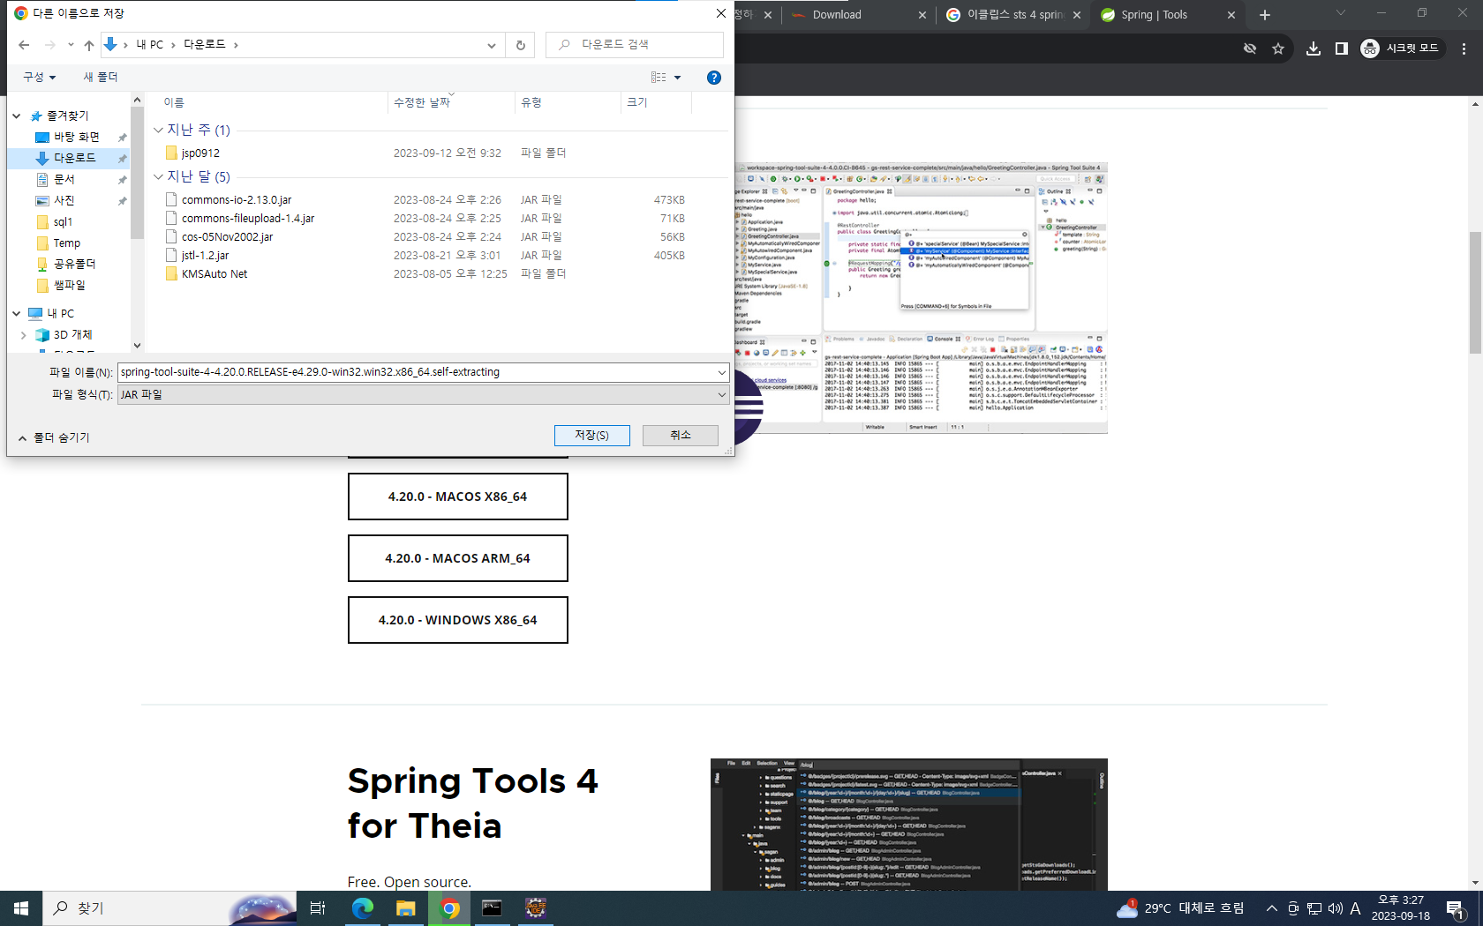Open a new Chrome tab
Viewport: 1483px width, 926px height.
[x=1265, y=15]
